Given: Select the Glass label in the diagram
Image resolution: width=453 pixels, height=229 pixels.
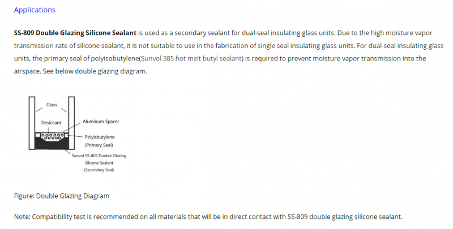Looking at the screenshot, I should (52, 105).
